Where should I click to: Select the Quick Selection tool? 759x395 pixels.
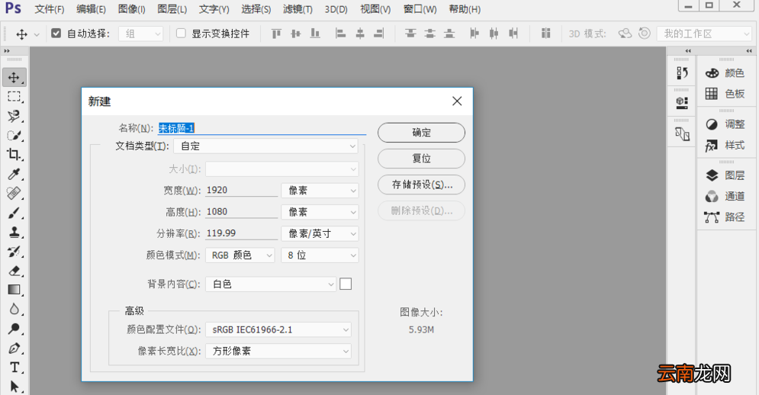click(14, 136)
